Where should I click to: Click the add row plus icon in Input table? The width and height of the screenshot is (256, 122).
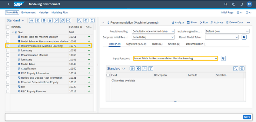tap(132, 69)
